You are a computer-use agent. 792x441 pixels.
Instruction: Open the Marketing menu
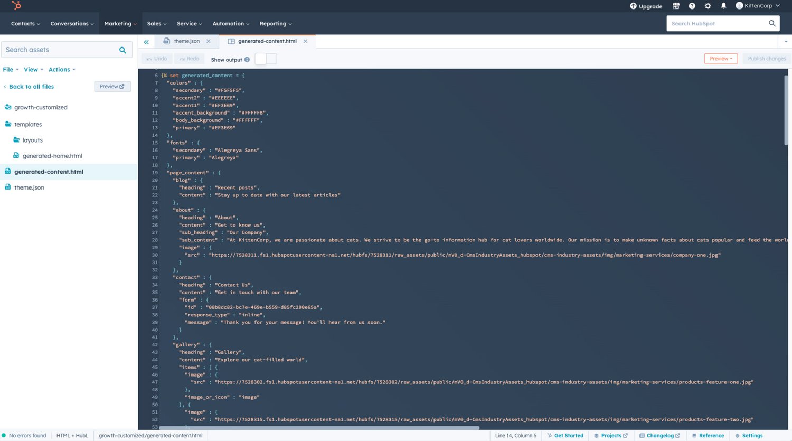pos(120,24)
